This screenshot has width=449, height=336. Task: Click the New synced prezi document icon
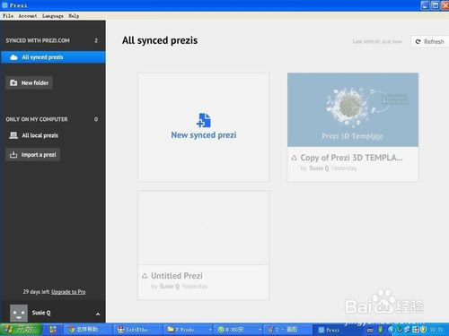pyautogui.click(x=204, y=120)
